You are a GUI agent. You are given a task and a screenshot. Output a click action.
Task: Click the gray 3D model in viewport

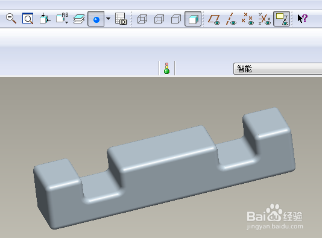tap(164, 168)
